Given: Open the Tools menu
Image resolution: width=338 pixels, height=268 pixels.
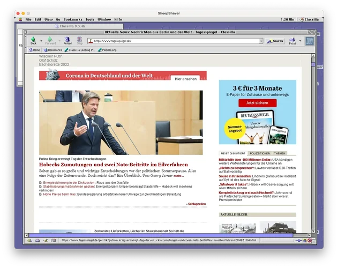Looking at the screenshot, I should 89,19.
